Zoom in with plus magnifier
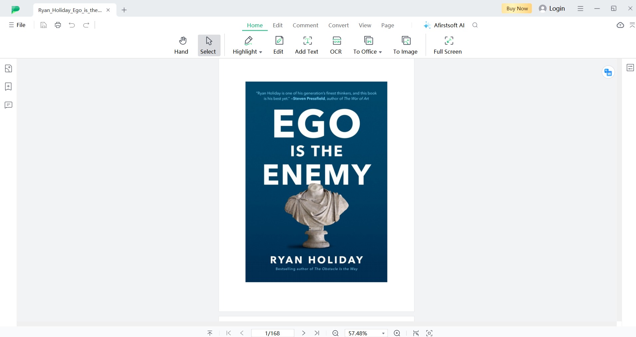Screen dimensions: 636x337 click(397, 333)
